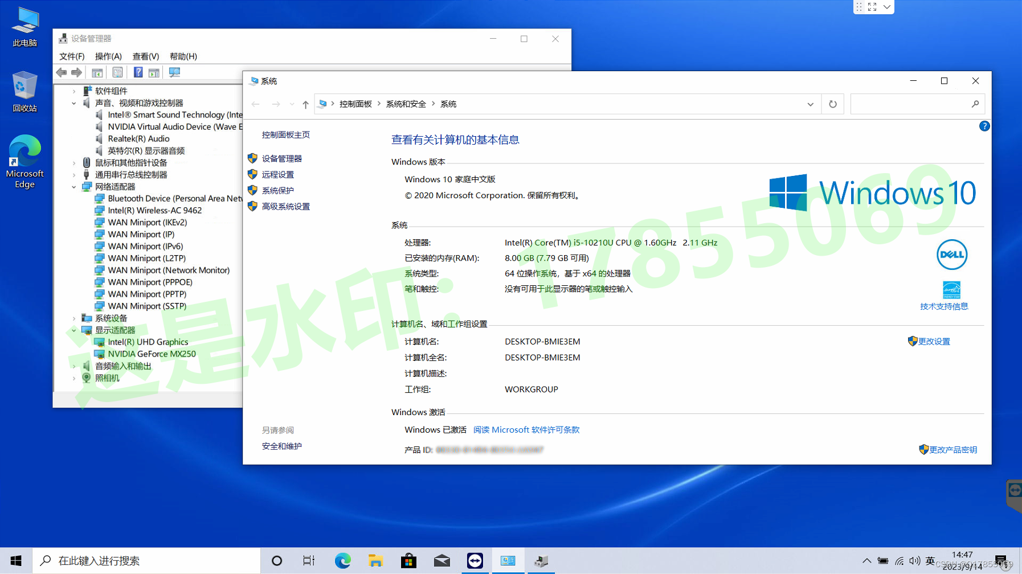Click the help icon in Device Manager toolbar
Image resolution: width=1022 pixels, height=574 pixels.
pyautogui.click(x=138, y=72)
